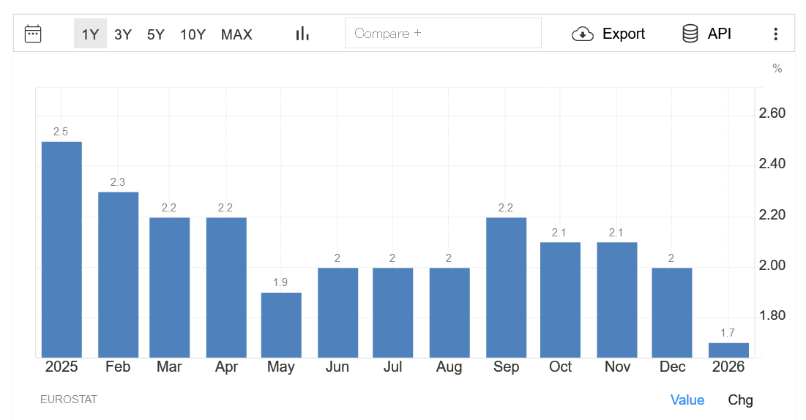Screen dimensions: 806x420
Task: Select the 1Y time range
Action: [x=90, y=34]
